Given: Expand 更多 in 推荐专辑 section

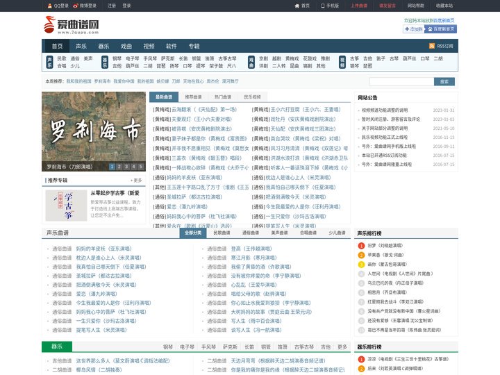Looking at the screenshot, I should 137,180.
